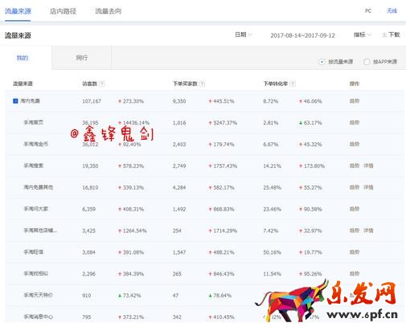Switch to the 流量去向 tab

109,11
